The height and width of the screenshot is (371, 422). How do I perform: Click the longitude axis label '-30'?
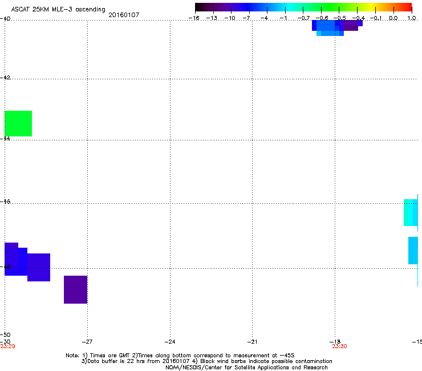pyautogui.click(x=5, y=342)
